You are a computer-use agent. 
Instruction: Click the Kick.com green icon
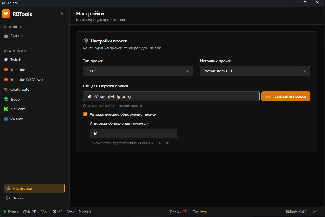pos(6,109)
